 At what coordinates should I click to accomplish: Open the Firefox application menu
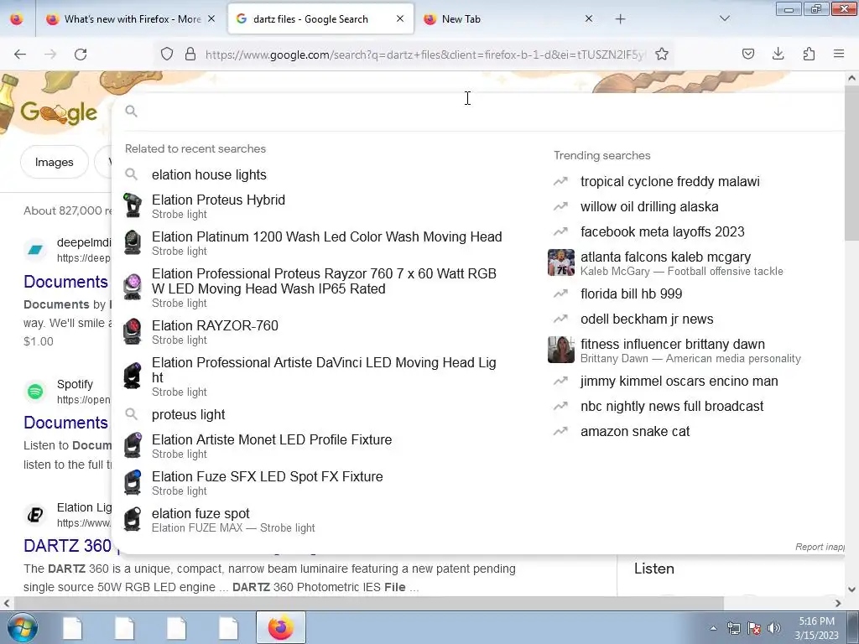tap(839, 54)
